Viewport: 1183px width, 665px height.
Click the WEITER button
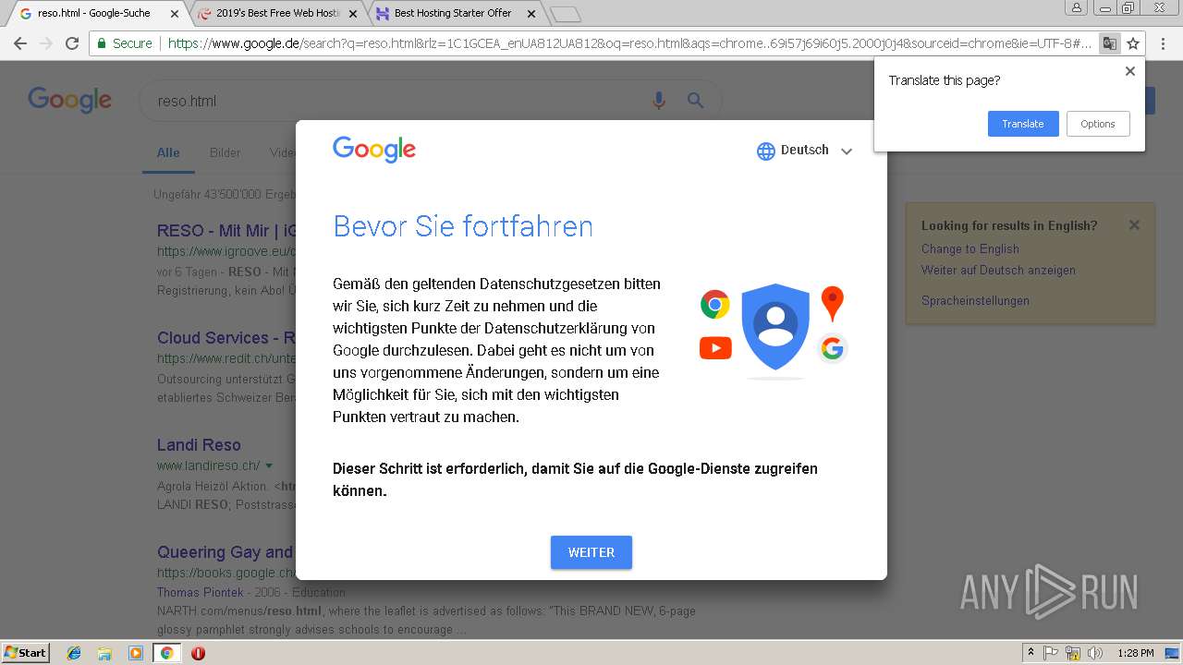click(x=591, y=552)
